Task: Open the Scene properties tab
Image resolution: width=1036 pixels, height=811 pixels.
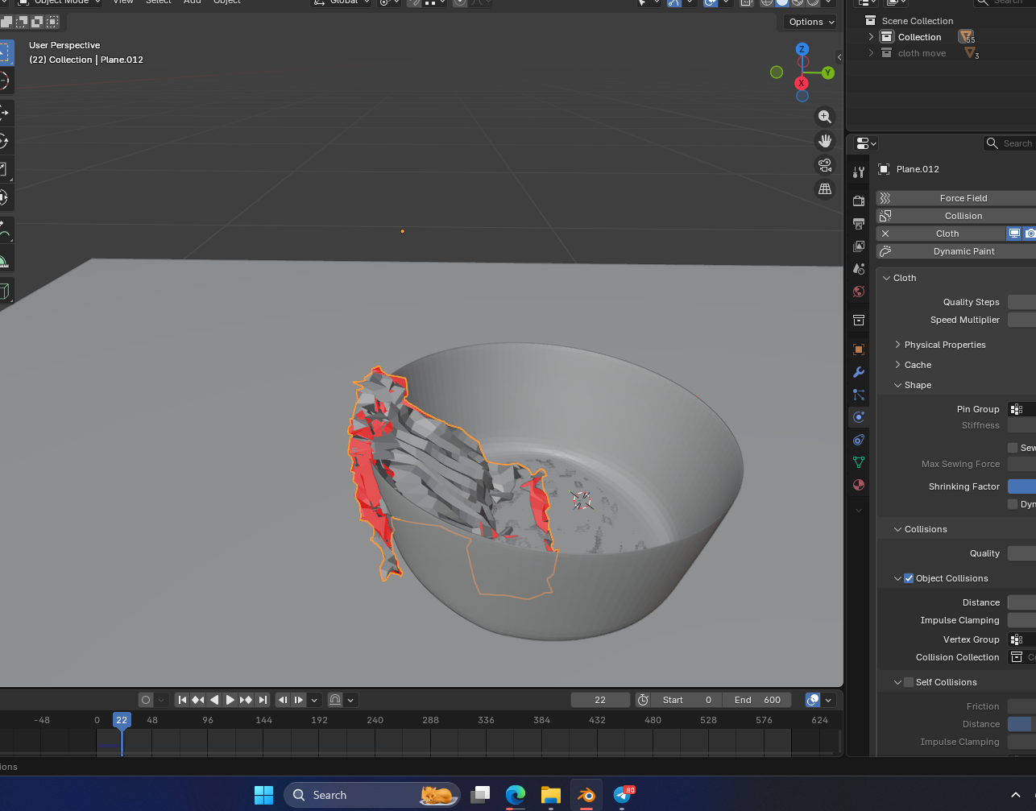Action: click(x=859, y=268)
